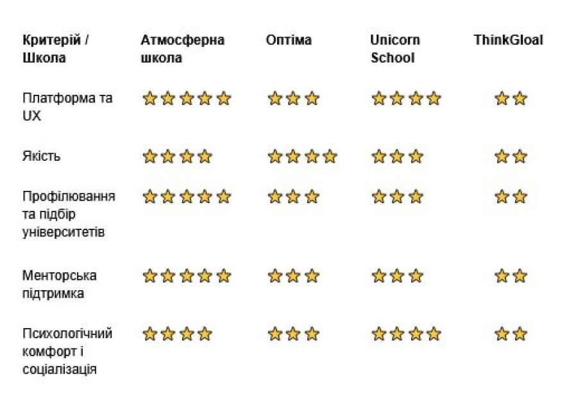Image resolution: width=571 pixels, height=394 pixels.
Task: Click the Unicorn School column header
Action: pyautogui.click(x=395, y=49)
